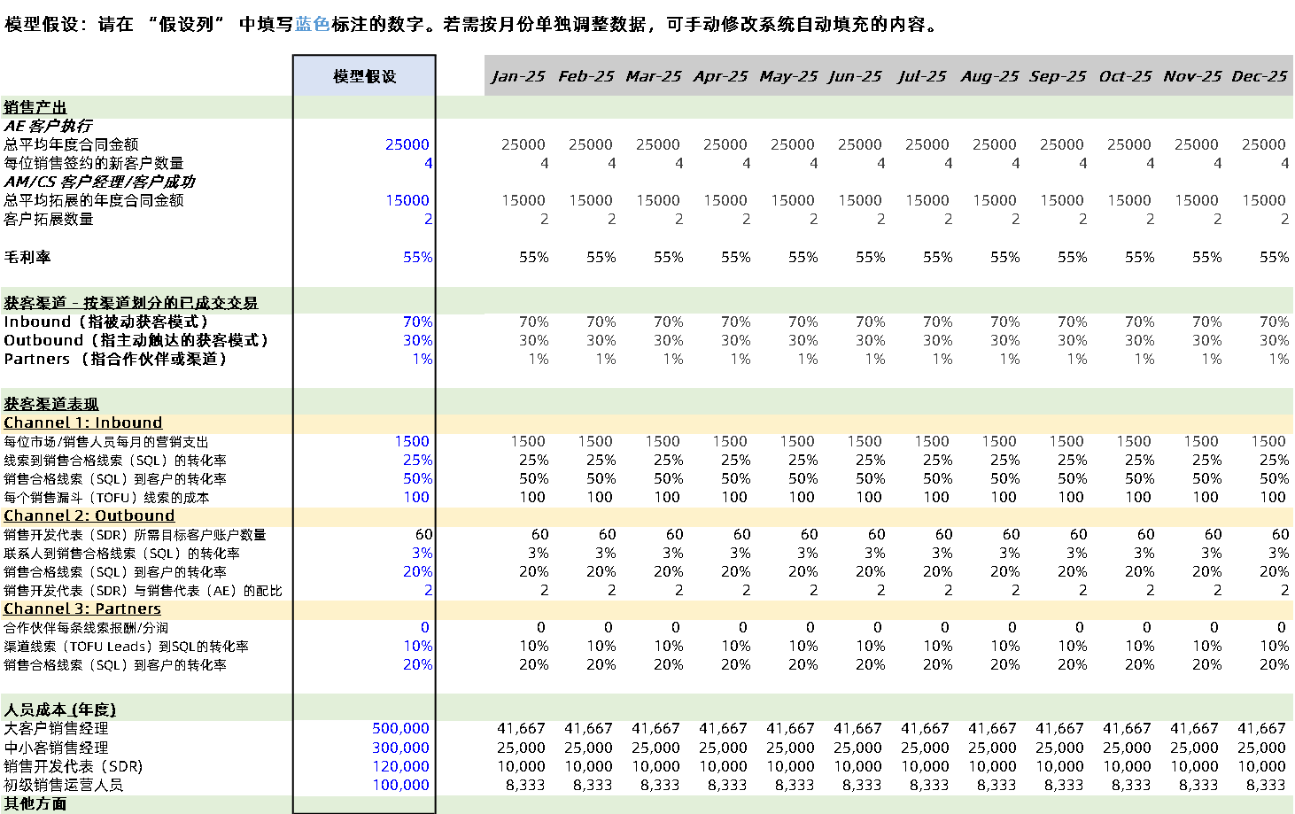Image resolution: width=1295 pixels, height=814 pixels.
Task: Select 渠道线索（TOFU Leads）到SQL的转化率 label
Action: point(126,646)
